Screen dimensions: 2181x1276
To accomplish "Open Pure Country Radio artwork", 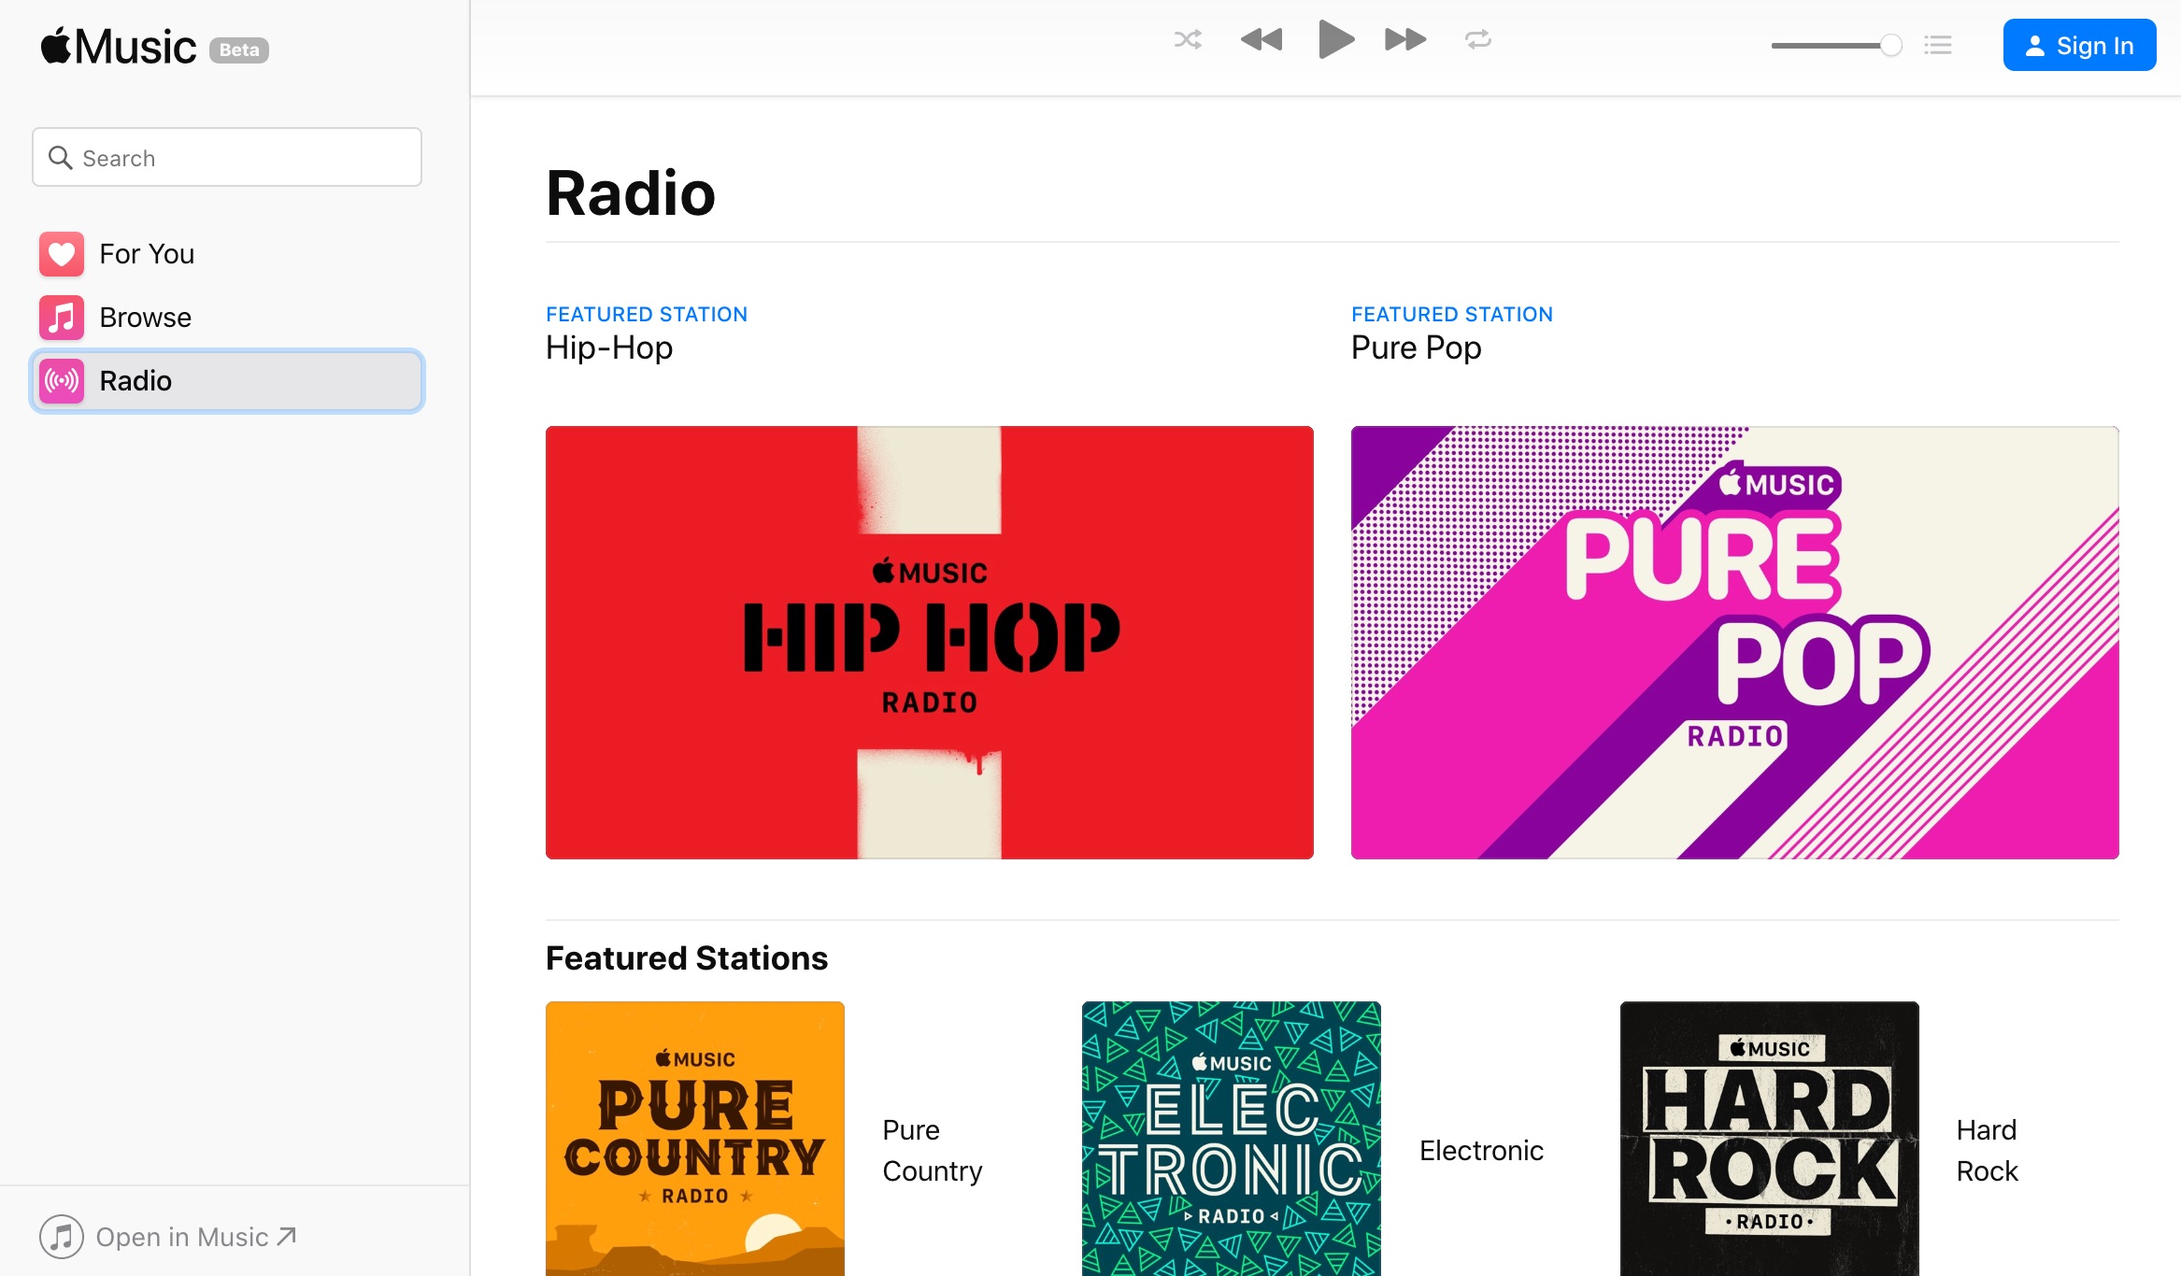I will click(695, 1139).
